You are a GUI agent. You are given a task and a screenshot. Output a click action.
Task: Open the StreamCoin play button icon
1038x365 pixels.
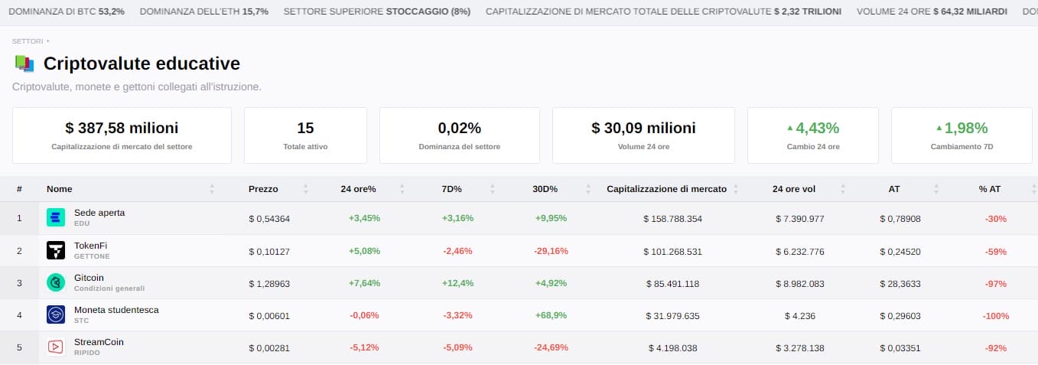[57, 347]
